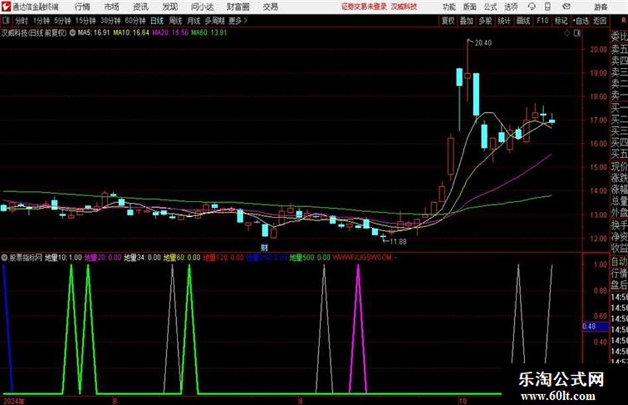628x405 pixels.
Task: Expand the 股票指标网 indicator dropdown
Action: pos(5,258)
